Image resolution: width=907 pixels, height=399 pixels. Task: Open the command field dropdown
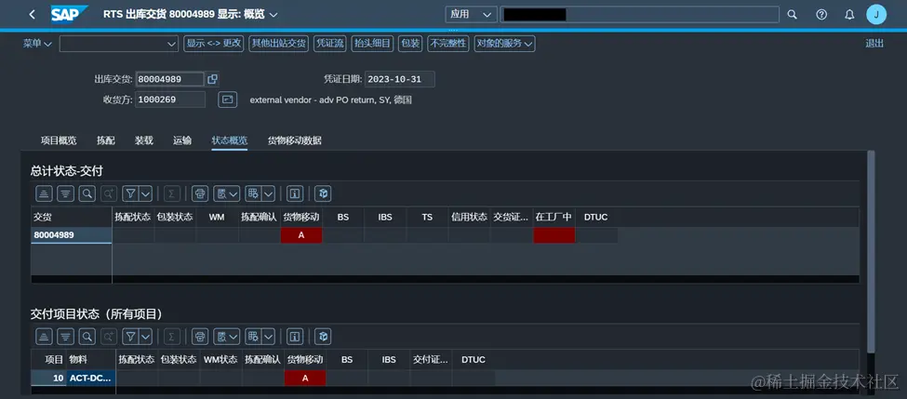pyautogui.click(x=171, y=44)
